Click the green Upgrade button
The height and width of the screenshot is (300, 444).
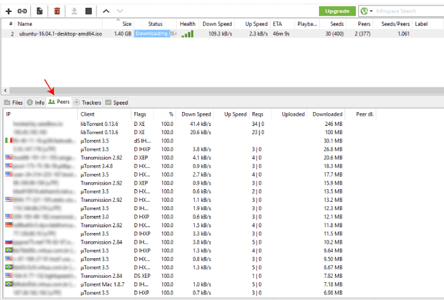pos(337,11)
